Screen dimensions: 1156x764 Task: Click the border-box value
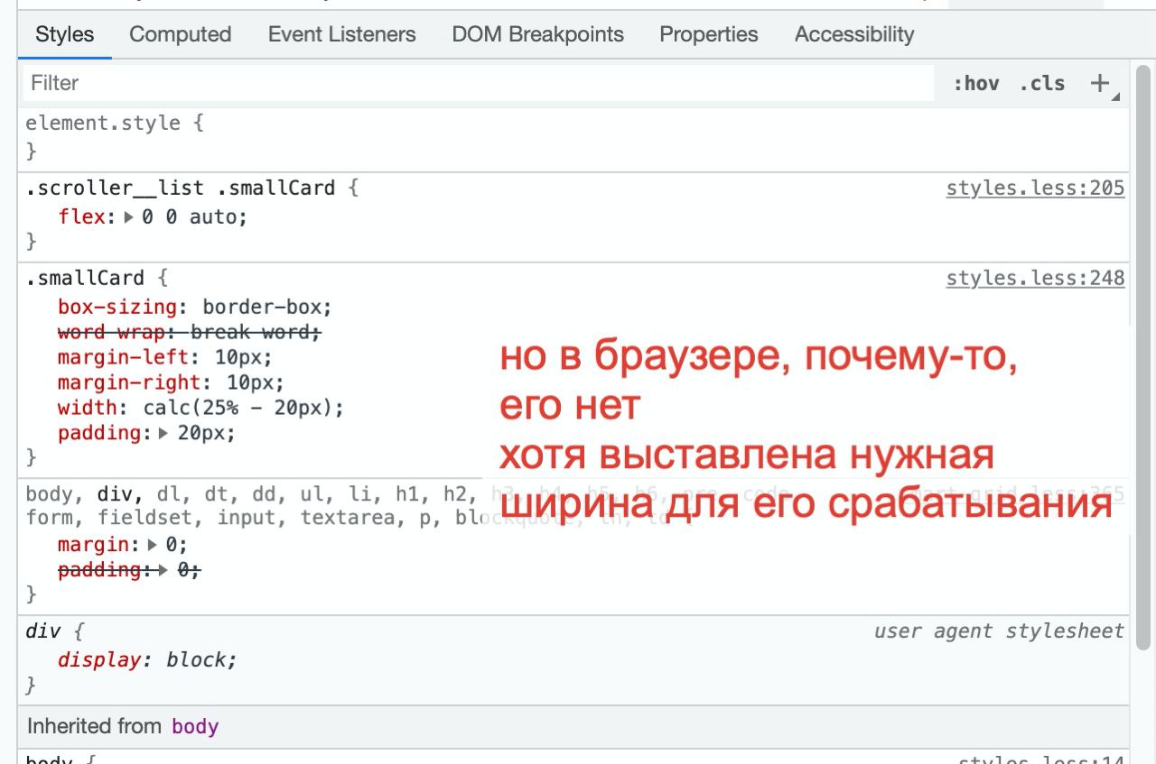coord(262,307)
